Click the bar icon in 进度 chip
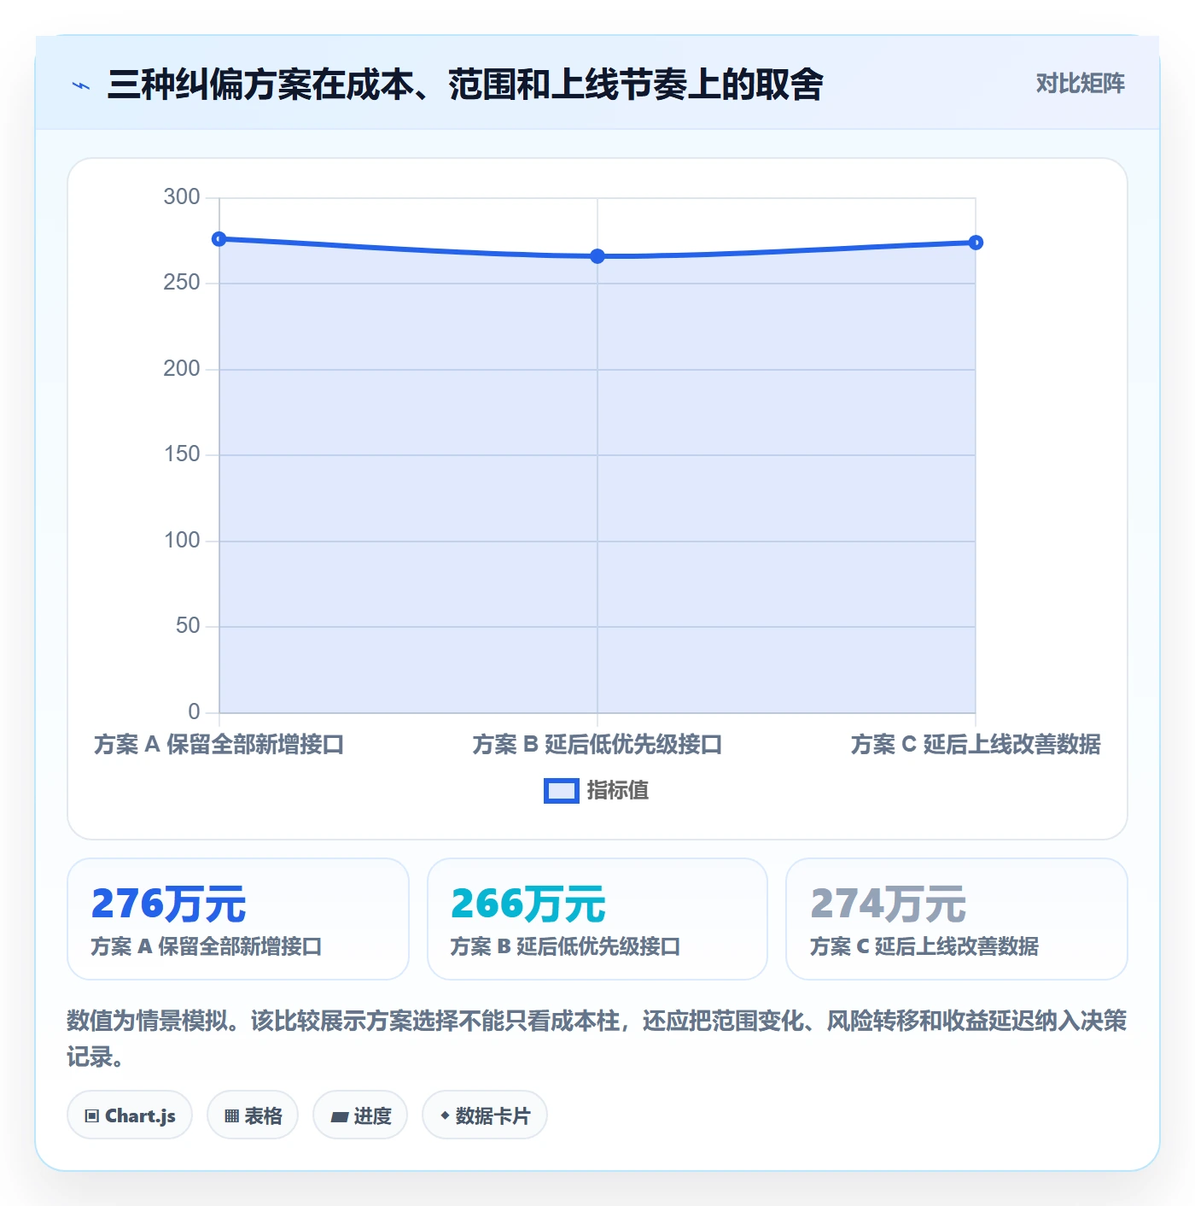This screenshot has height=1206, width=1195. (339, 1116)
